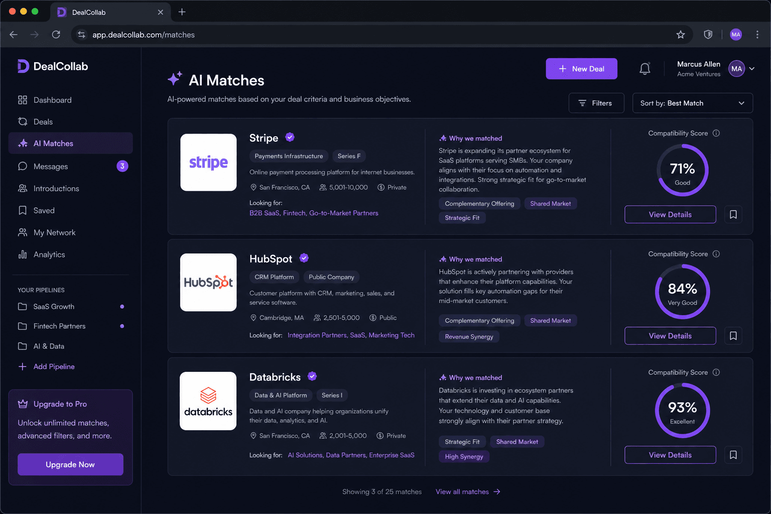Click Stripe's 71% compatibility ring
The height and width of the screenshot is (514, 771).
683,170
